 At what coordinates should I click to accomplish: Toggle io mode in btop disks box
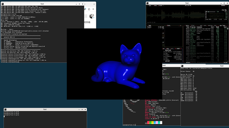click(x=180, y=25)
